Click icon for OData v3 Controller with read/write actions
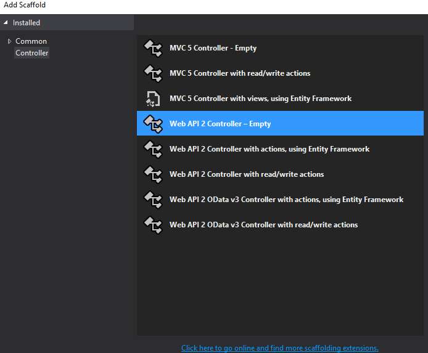The width and height of the screenshot is (428, 353). [152, 225]
